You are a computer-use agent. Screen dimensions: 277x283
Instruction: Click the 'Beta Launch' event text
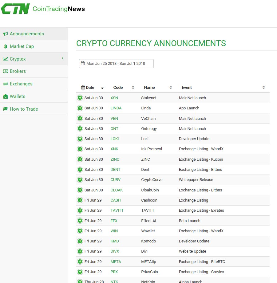tap(190, 221)
